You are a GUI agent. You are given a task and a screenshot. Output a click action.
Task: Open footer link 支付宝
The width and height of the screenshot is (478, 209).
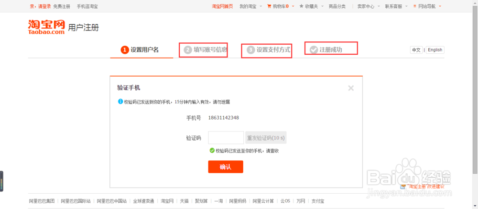[318, 201]
